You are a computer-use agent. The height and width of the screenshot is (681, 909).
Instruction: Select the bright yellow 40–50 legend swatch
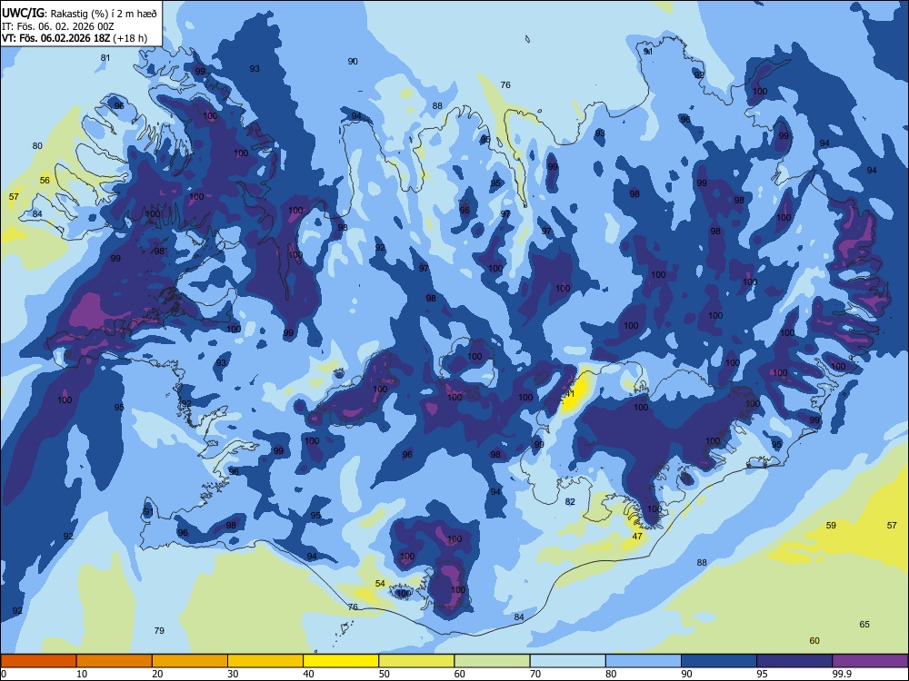click(341, 661)
